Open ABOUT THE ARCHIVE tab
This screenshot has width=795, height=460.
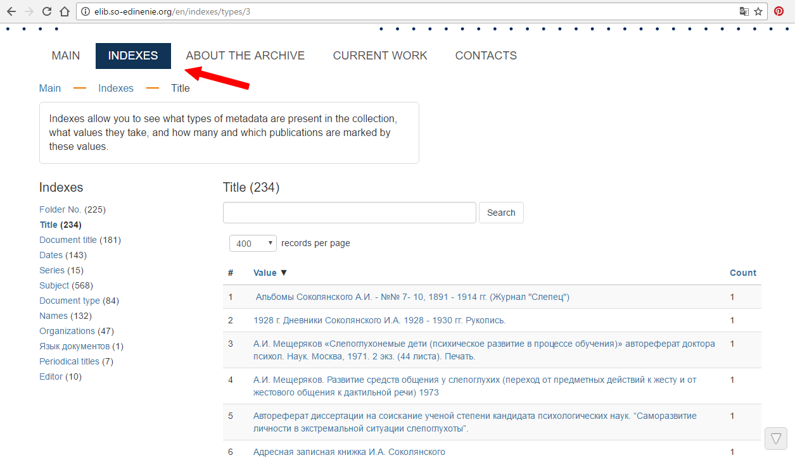click(245, 56)
